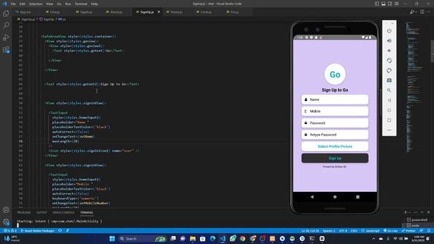Viewport: 434px width, 244px height.
Task: Click the Split Editor icon
Action: [422, 12]
